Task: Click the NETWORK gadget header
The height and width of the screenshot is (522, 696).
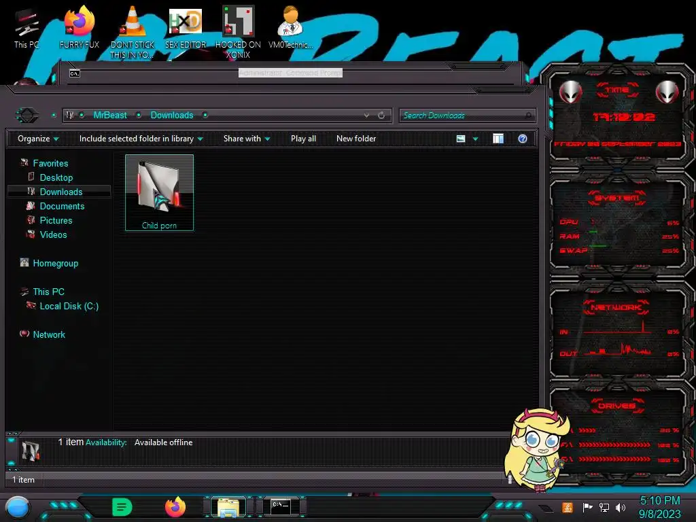Action: [x=616, y=307]
